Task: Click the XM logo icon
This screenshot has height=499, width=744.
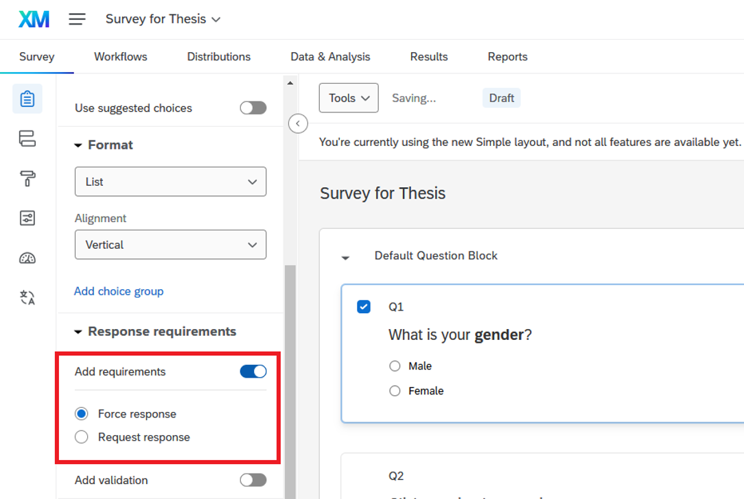Action: coord(34,19)
